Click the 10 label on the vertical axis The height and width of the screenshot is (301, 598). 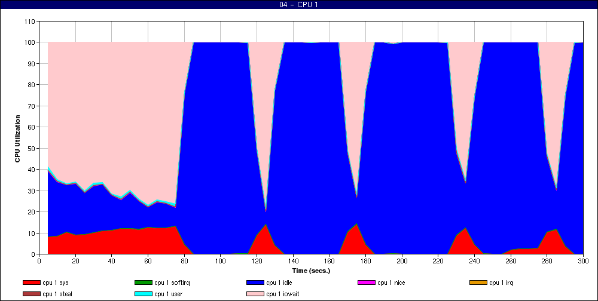pos(32,233)
